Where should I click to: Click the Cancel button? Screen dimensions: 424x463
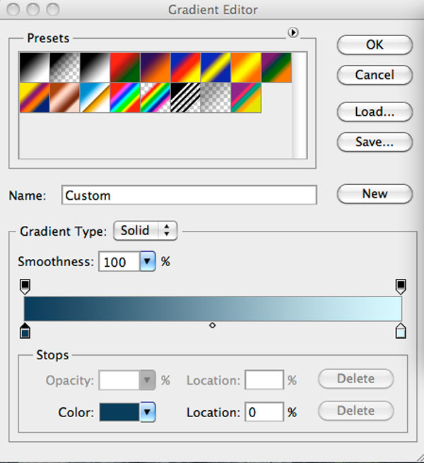click(375, 74)
